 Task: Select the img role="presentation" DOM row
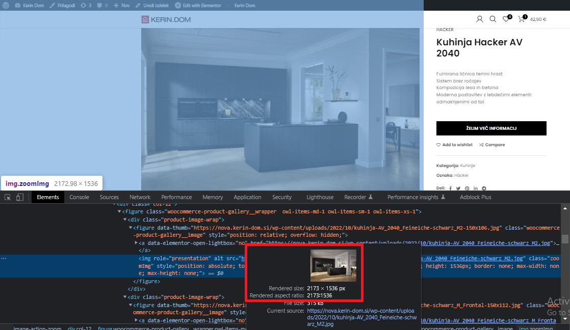pyautogui.click(x=280, y=266)
